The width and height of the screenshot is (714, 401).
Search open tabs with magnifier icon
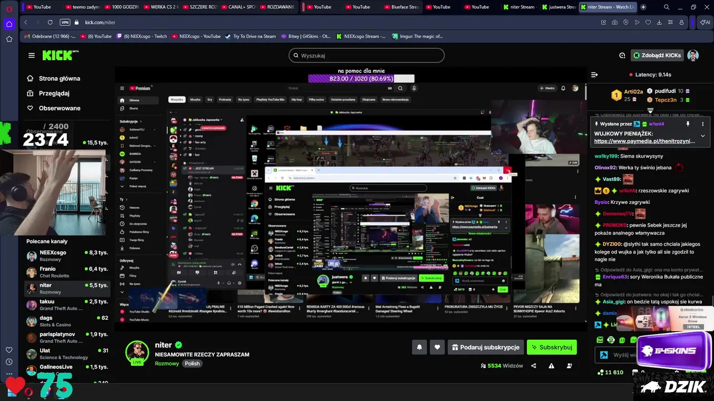point(667,7)
